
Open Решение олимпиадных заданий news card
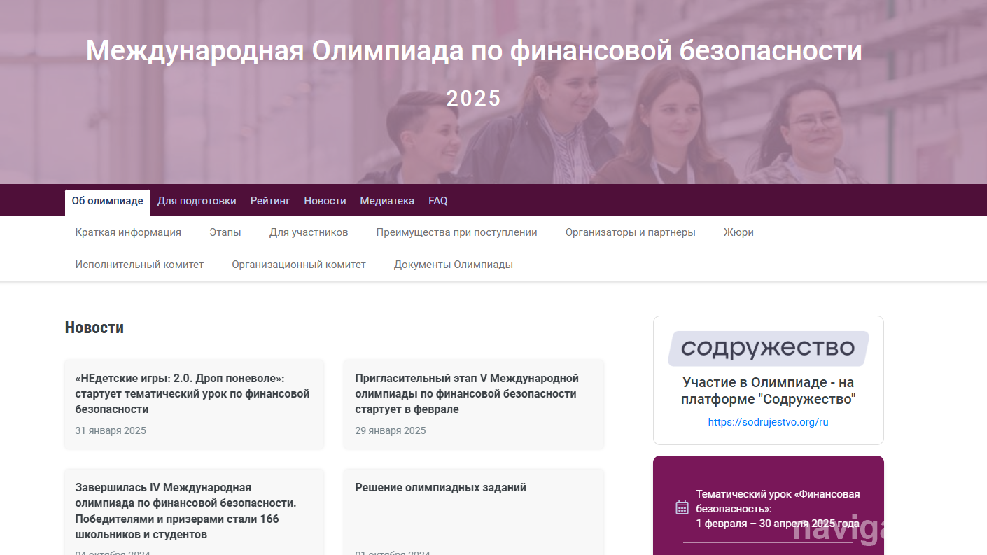pos(440,488)
